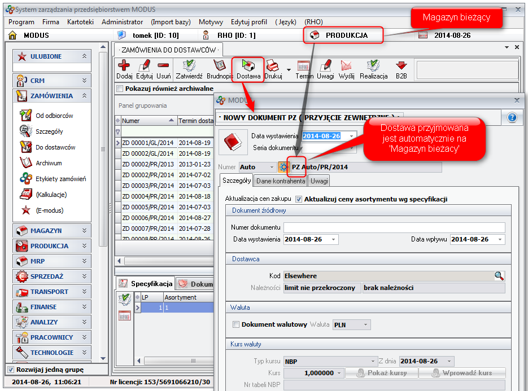Open the Administrator menu
This screenshot has height=391, width=528.
click(122, 22)
